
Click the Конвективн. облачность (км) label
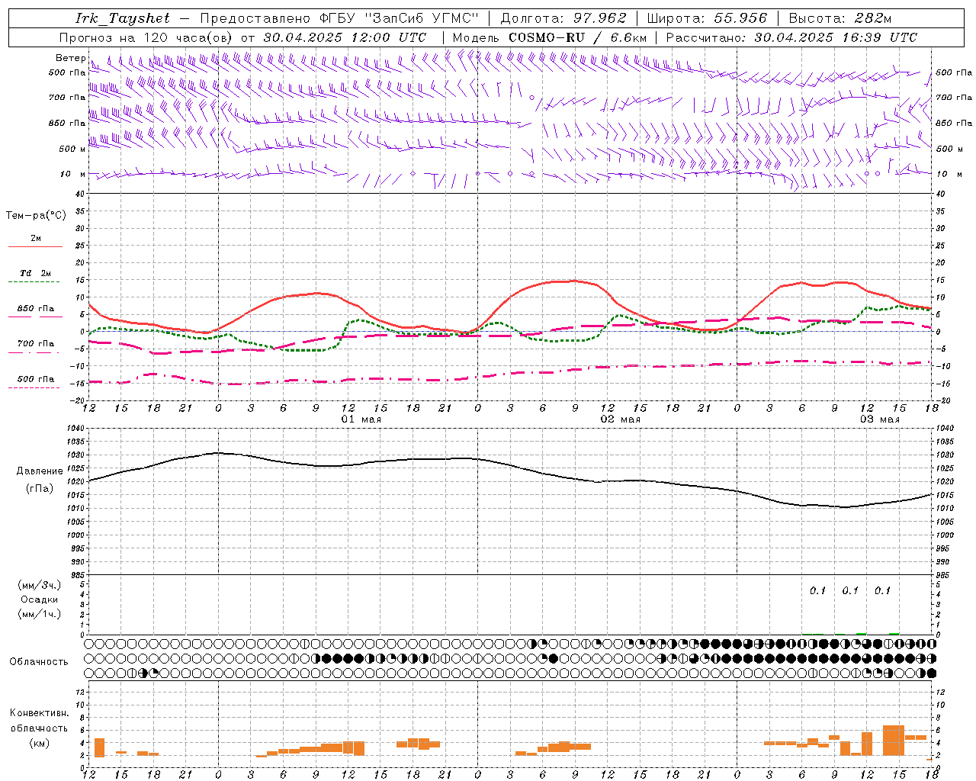pos(39,728)
